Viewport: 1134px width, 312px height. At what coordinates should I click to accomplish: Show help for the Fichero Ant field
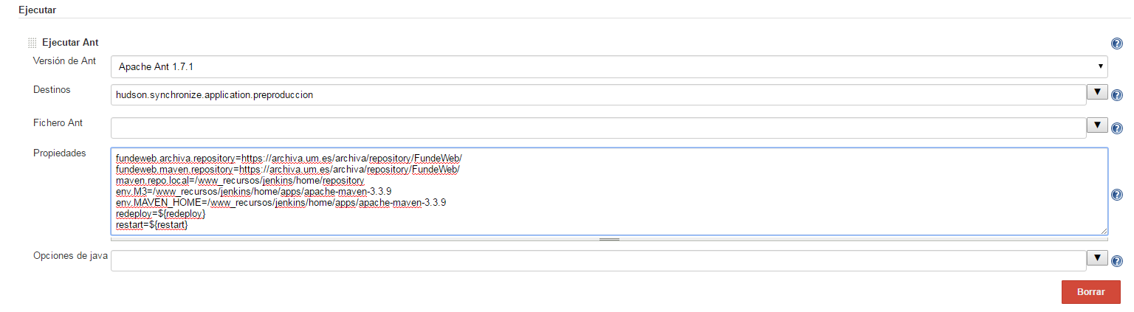1116,128
